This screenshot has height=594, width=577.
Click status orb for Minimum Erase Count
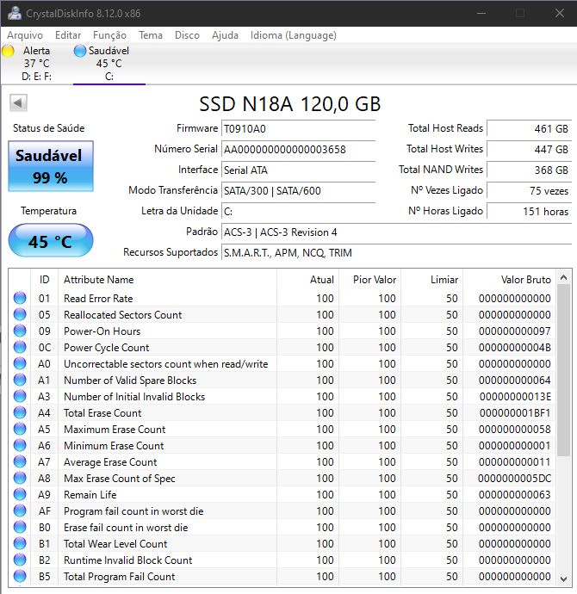[x=20, y=446]
